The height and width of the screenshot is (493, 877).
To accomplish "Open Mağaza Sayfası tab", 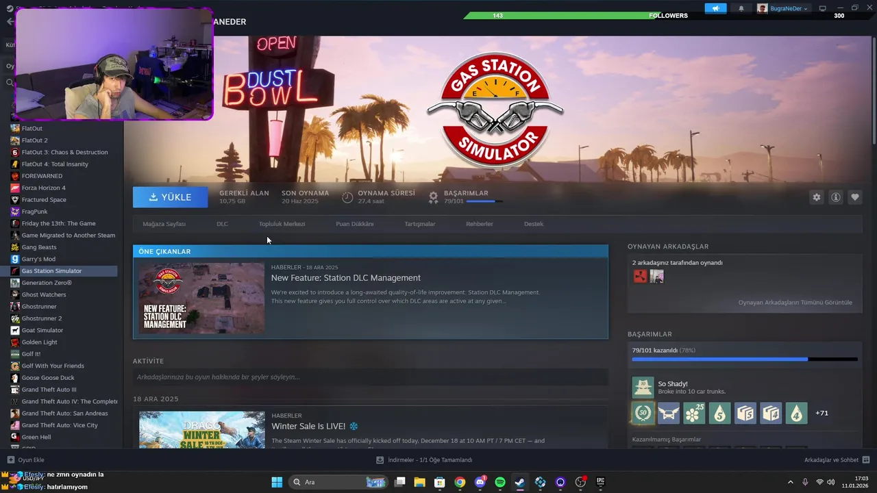I will coord(164,224).
